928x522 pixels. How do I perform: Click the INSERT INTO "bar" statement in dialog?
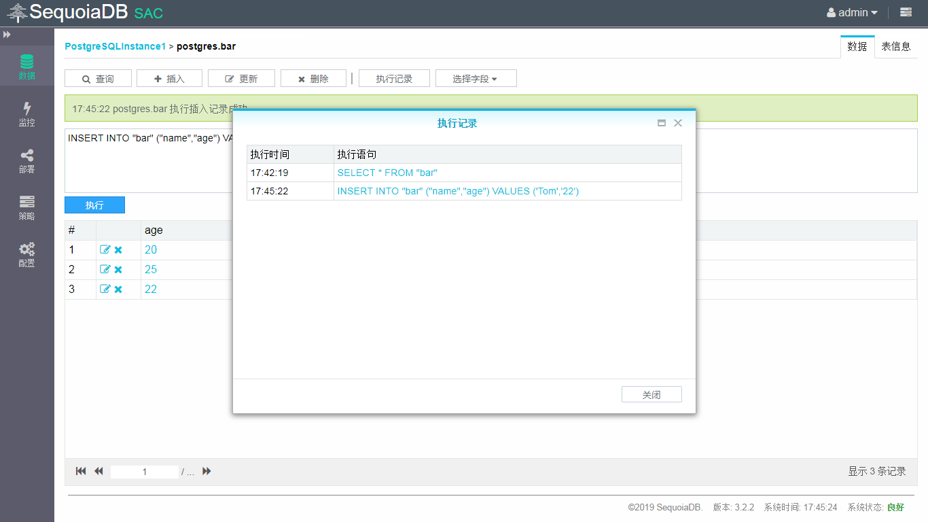coord(458,191)
